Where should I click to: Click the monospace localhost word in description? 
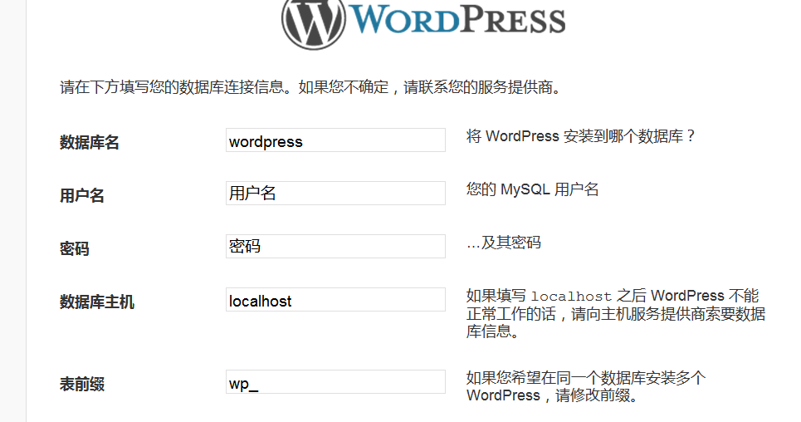click(571, 297)
